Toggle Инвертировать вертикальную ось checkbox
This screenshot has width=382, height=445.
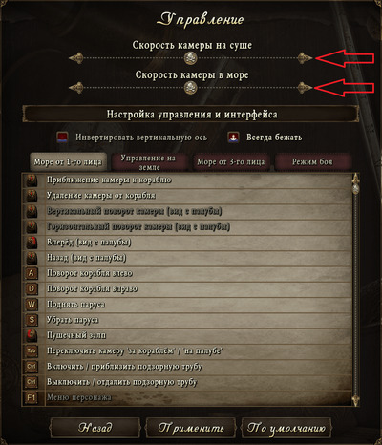62,138
